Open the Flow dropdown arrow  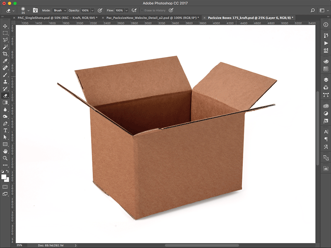[x=126, y=10]
